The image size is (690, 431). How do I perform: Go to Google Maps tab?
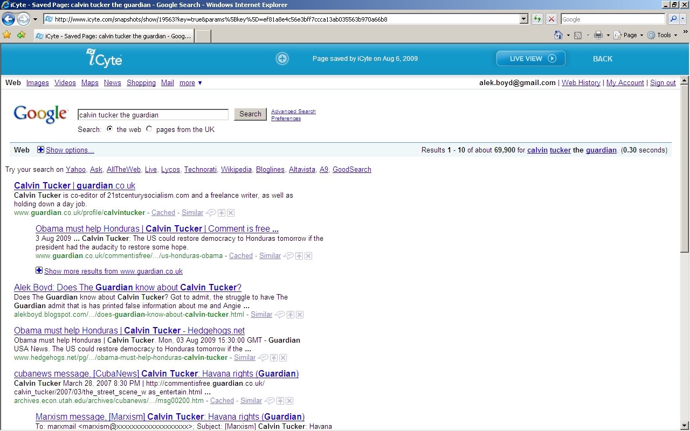point(90,82)
